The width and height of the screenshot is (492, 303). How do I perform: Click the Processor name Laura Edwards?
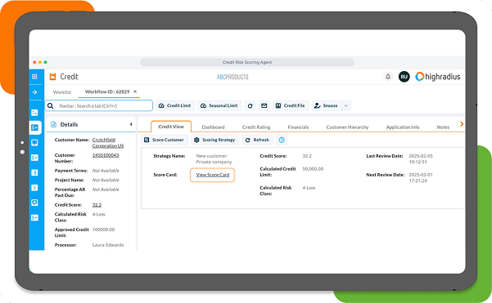[x=108, y=245]
